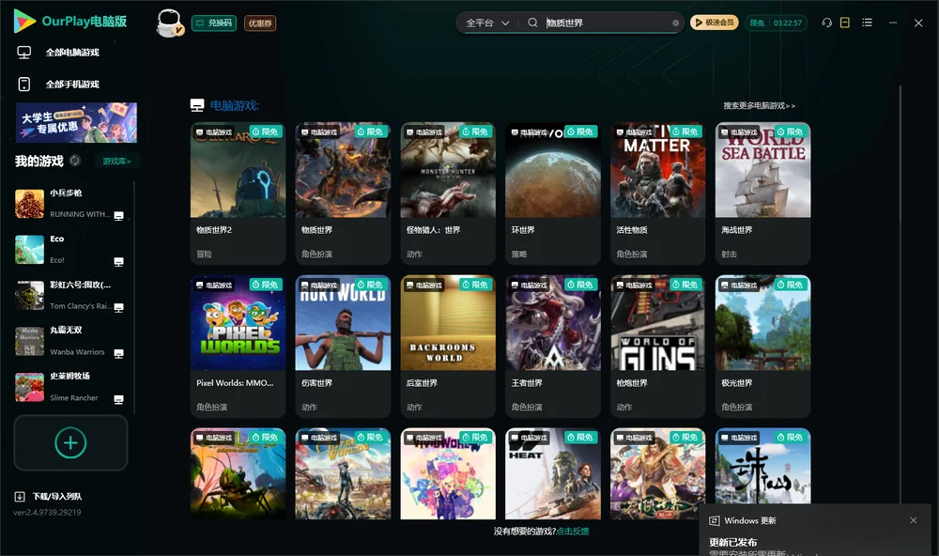Open the 枪炮世界 World of Guns card
This screenshot has width=939, height=556.
tap(657, 347)
